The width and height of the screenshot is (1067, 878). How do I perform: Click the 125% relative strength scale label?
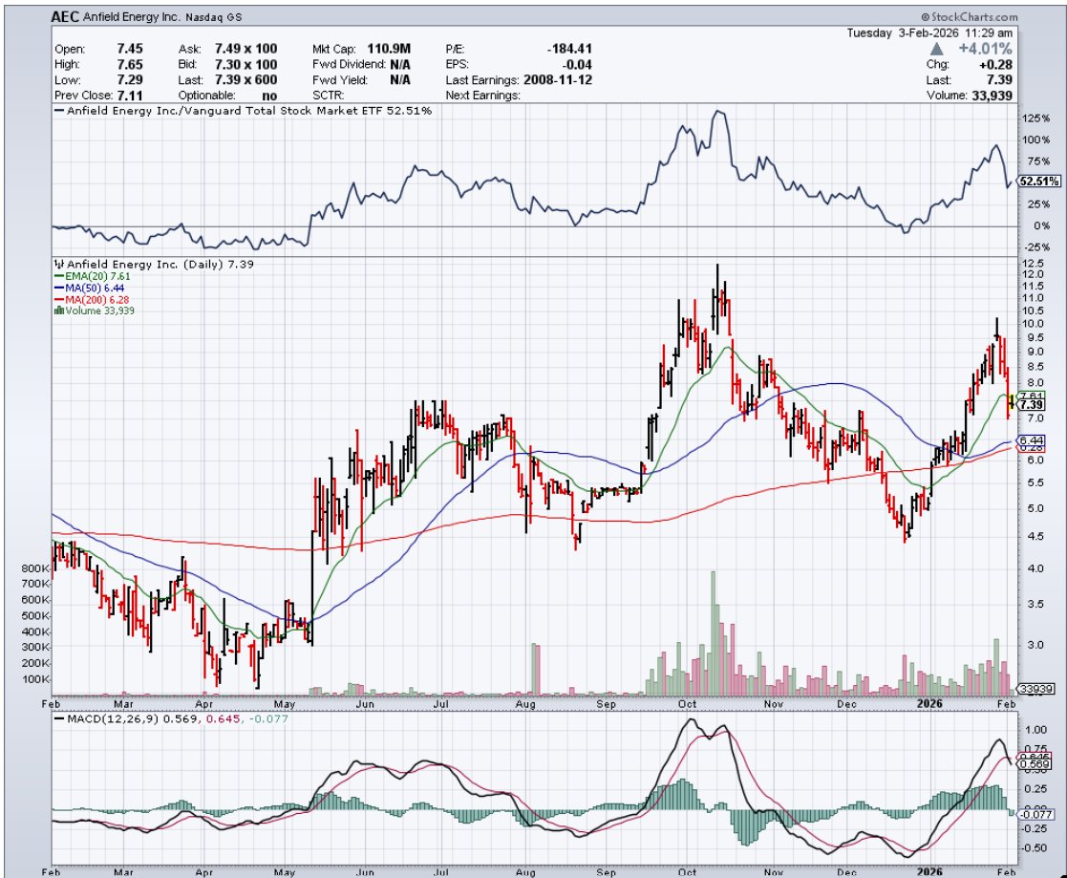(x=1035, y=118)
